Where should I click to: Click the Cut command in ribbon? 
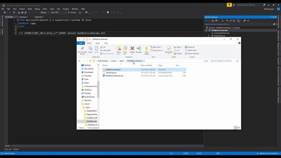point(103,47)
